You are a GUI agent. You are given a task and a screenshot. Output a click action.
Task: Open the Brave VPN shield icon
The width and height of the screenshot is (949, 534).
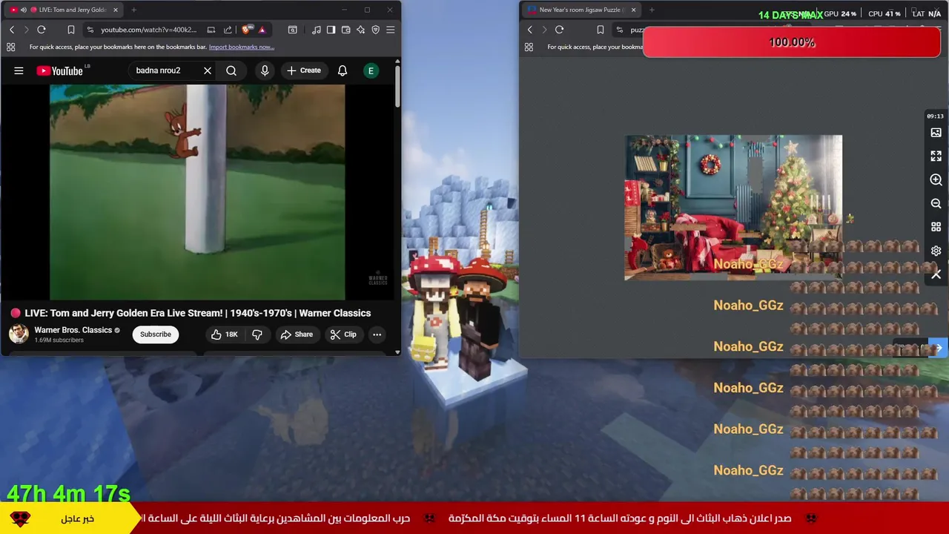pos(375,30)
